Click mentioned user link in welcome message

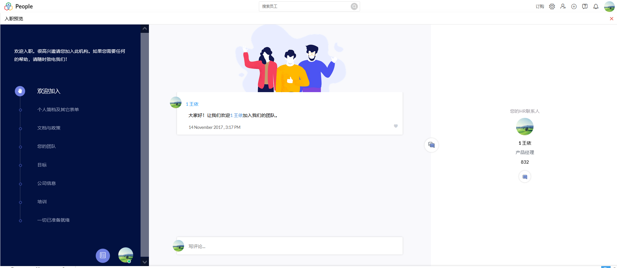pyautogui.click(x=237, y=115)
